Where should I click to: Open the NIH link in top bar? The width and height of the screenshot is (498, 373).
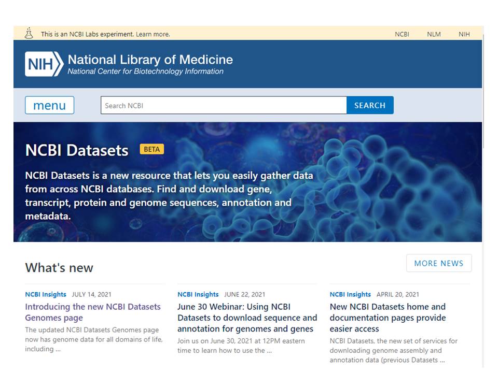point(464,34)
